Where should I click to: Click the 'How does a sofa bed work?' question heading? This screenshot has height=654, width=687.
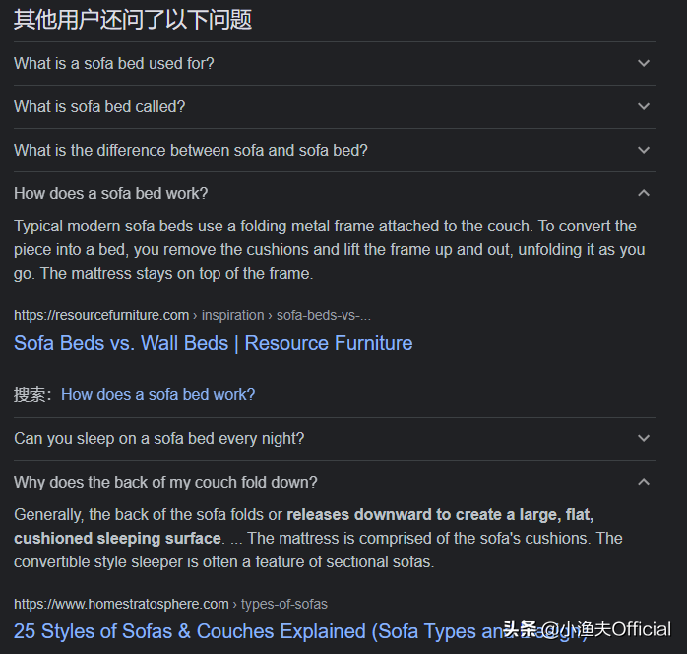[x=111, y=194]
